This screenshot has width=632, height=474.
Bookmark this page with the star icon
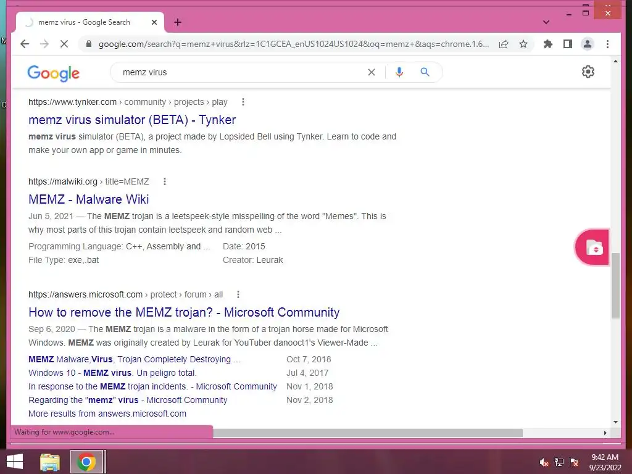pos(523,44)
